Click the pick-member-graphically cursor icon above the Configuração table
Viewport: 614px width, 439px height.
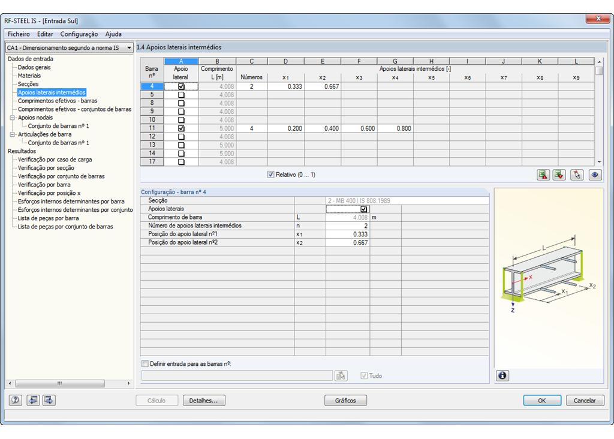[577, 175]
